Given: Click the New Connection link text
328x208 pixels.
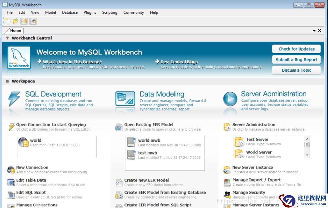Looking at the screenshot, I should tap(32, 167).
